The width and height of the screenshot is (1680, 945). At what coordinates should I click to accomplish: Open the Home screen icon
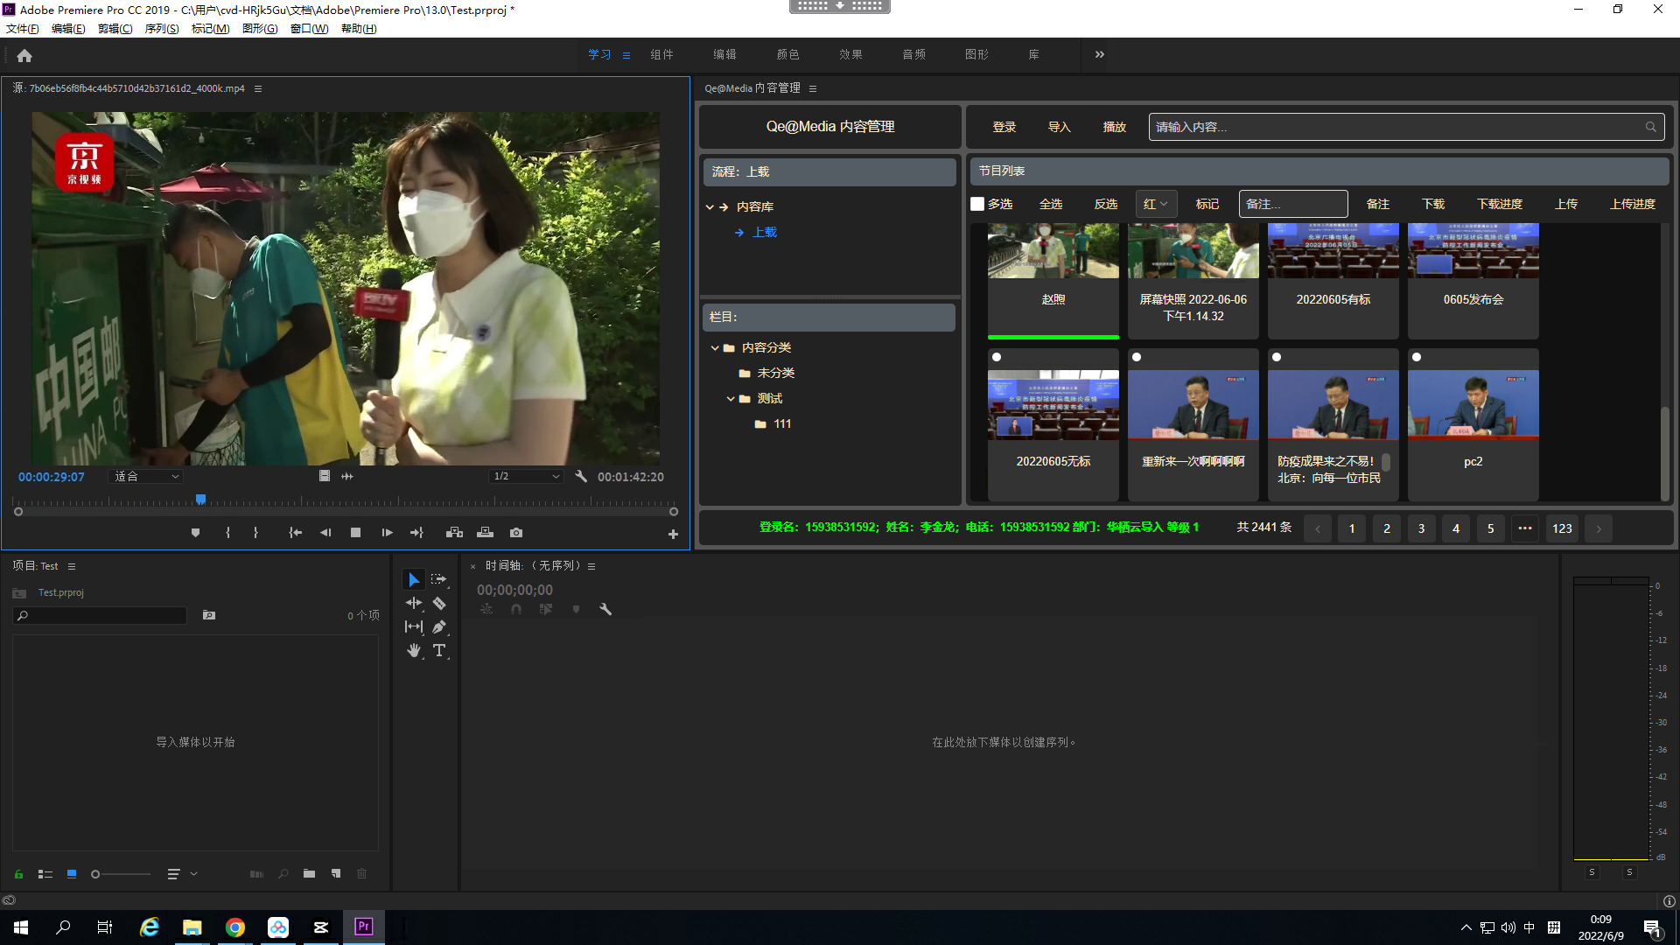pyautogui.click(x=24, y=55)
